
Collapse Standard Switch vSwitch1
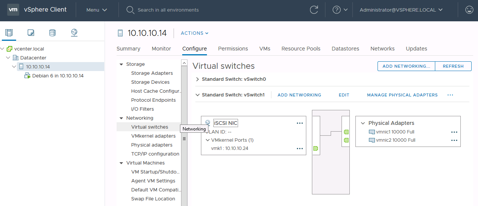point(198,95)
